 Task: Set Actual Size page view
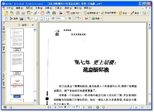pyautogui.click(x=36, y=19)
